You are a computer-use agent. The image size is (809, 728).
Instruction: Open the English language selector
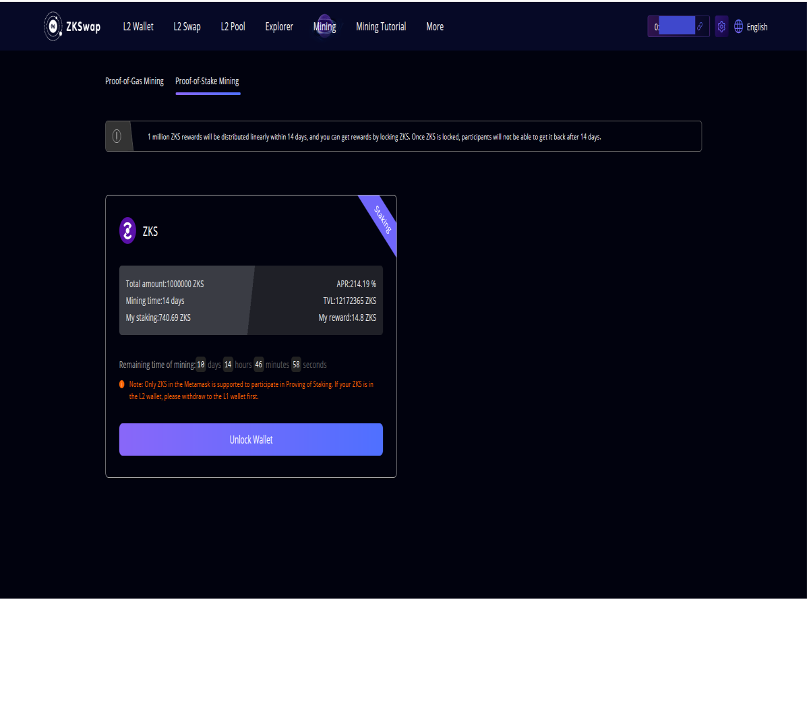757,27
